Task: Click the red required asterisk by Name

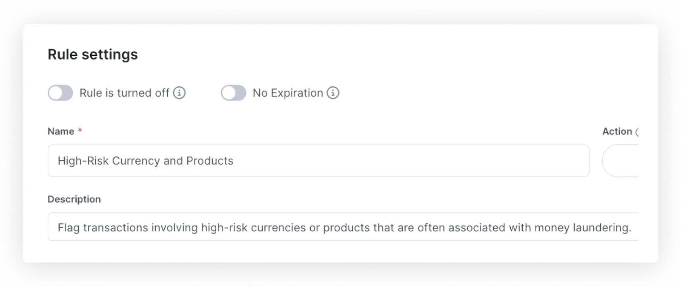Action: coord(80,131)
